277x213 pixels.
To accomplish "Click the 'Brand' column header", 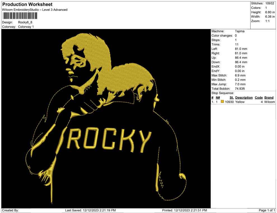I will pyautogui.click(x=269, y=98).
